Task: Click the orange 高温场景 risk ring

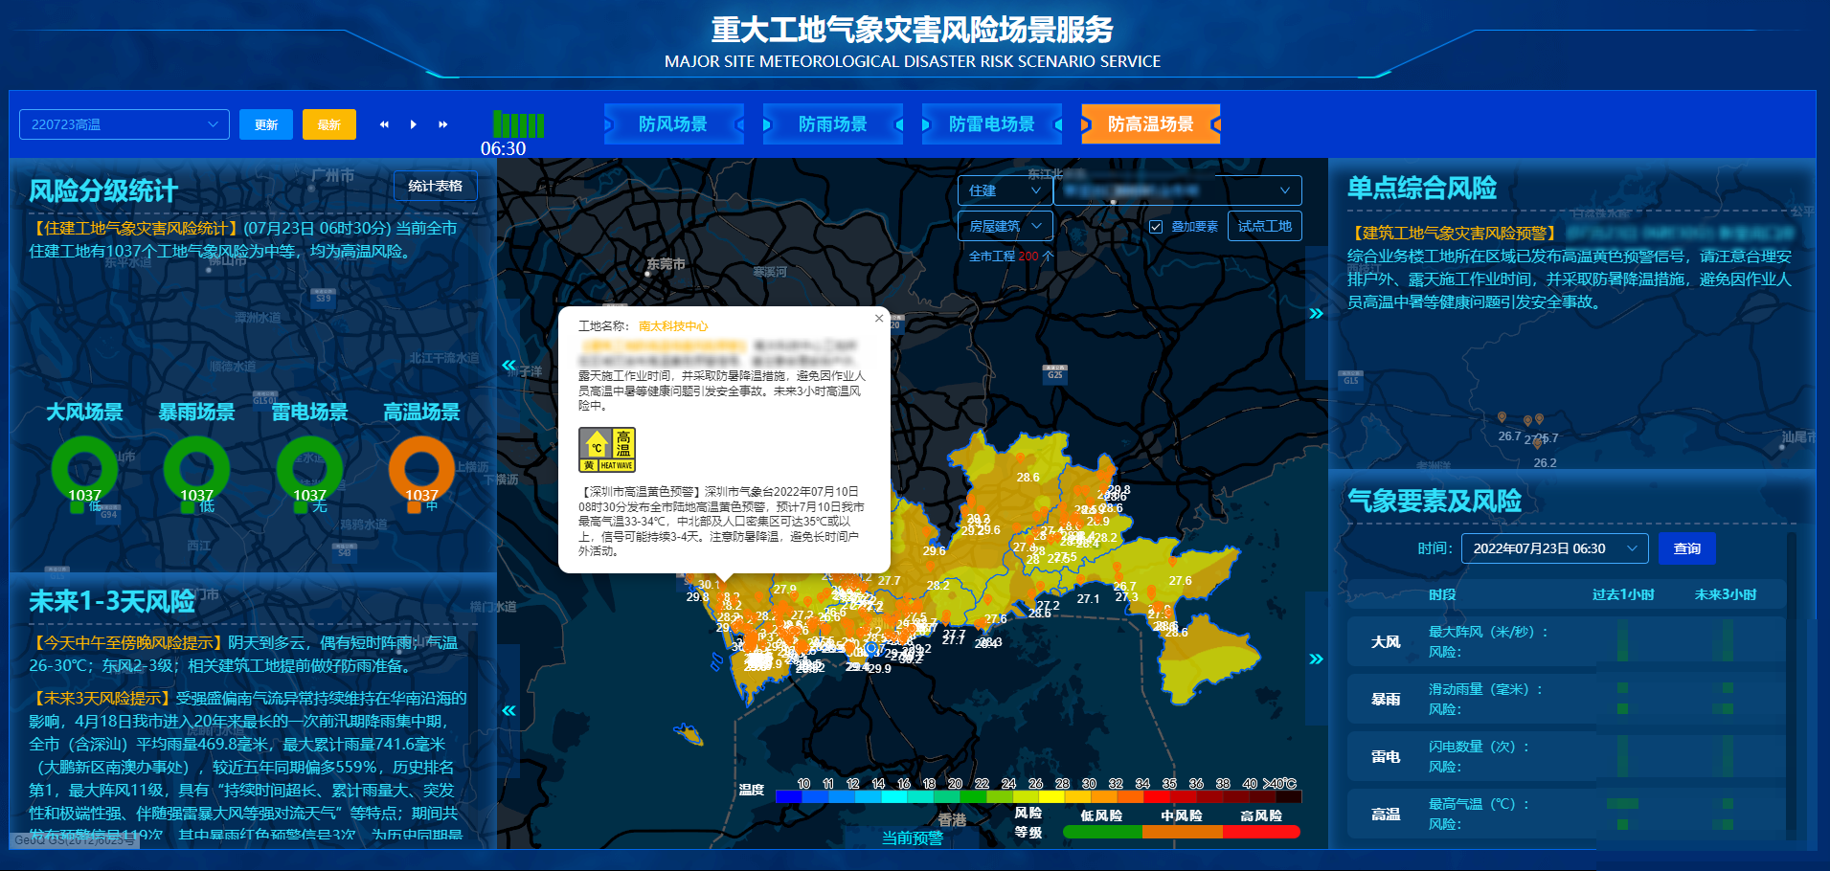Action: tap(421, 468)
